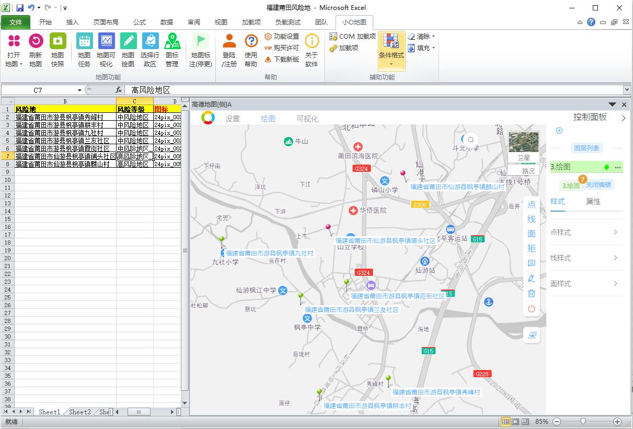Select the rectangle drawing tool 矩

click(531, 249)
